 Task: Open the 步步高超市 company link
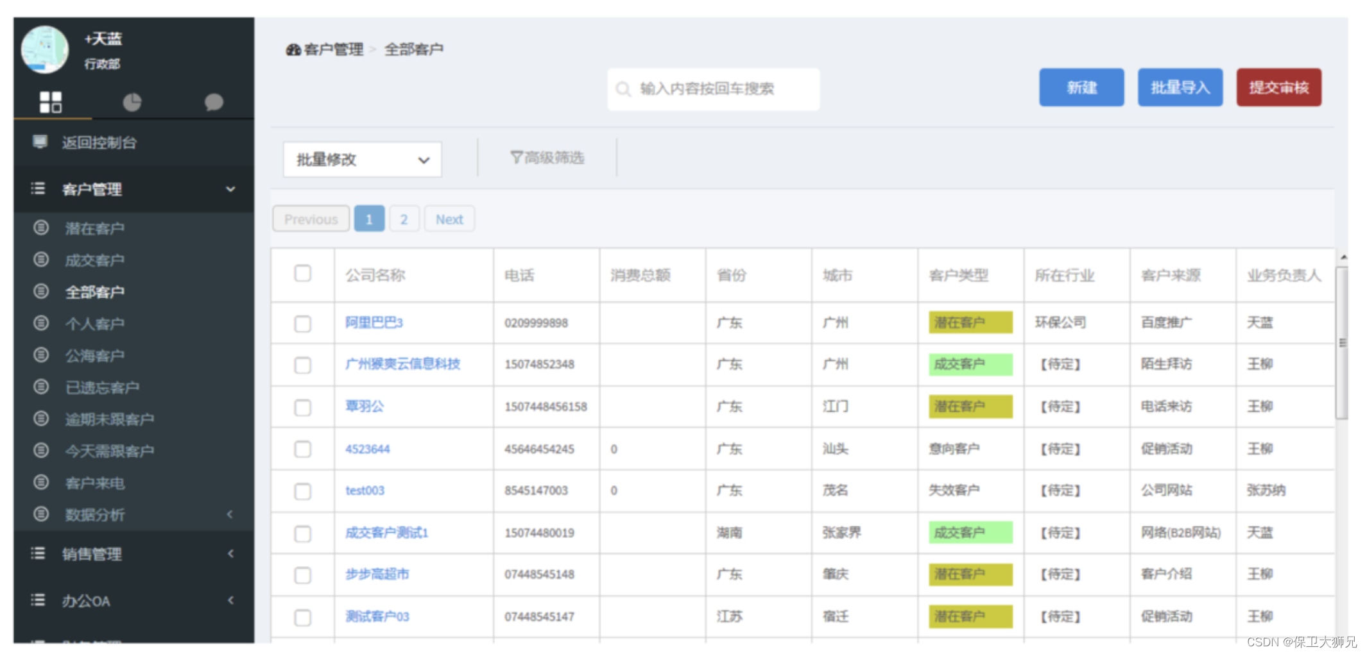click(377, 574)
